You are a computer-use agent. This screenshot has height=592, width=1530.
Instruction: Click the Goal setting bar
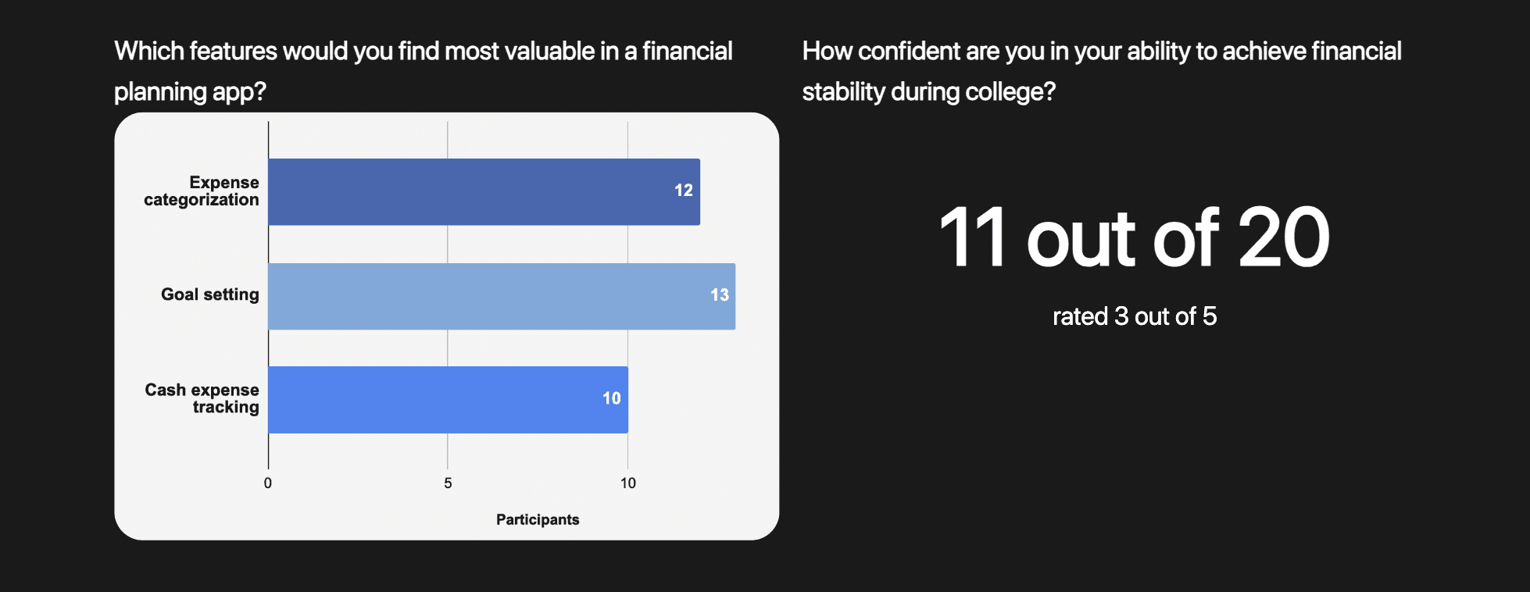pos(502,296)
